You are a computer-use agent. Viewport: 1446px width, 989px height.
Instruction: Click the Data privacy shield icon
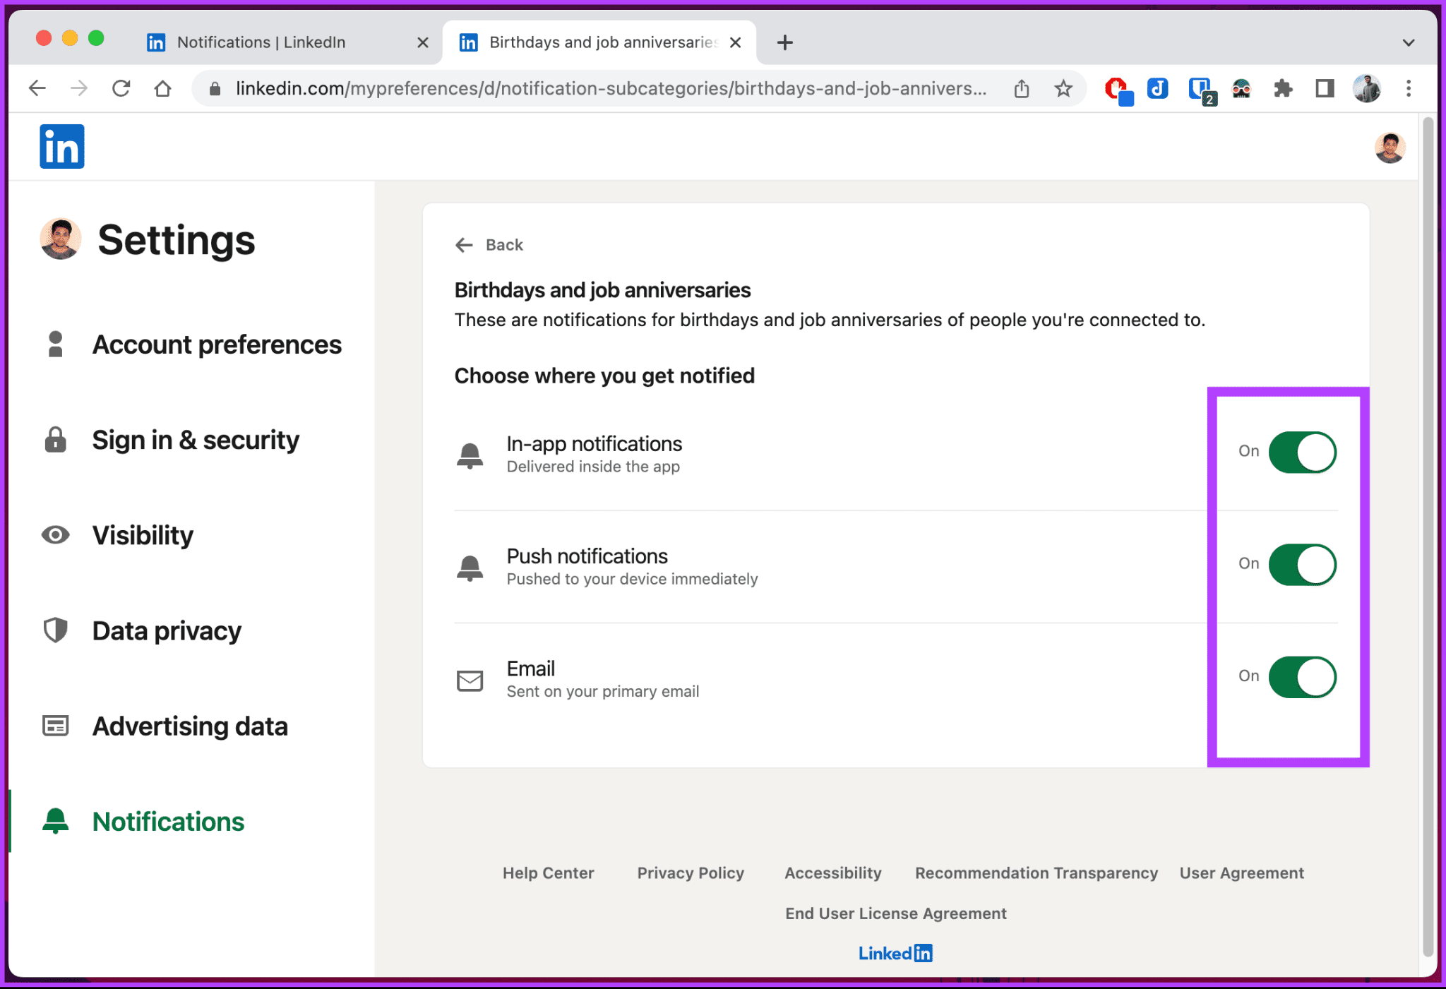click(x=56, y=630)
